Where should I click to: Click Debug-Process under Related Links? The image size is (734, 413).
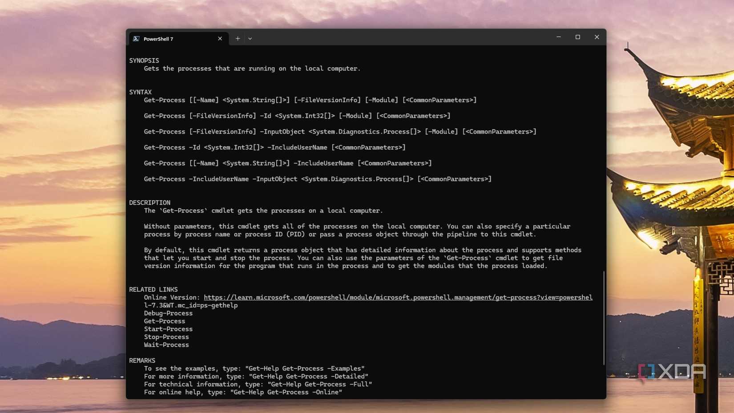(x=168, y=313)
